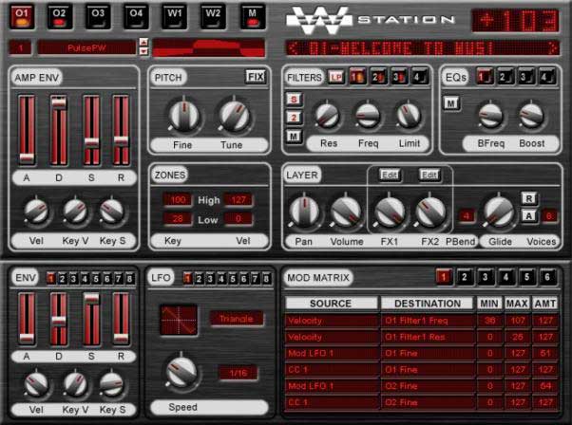This screenshot has height=425, width=572.
Task: Go to next preset with right arrow
Action: 553,47
